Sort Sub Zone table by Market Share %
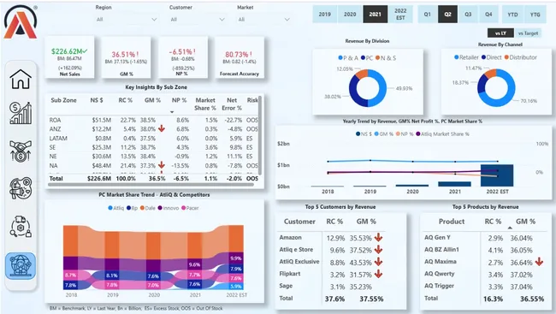 pyautogui.click(x=205, y=104)
